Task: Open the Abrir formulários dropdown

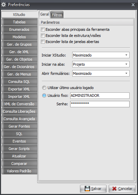Action: (101, 73)
